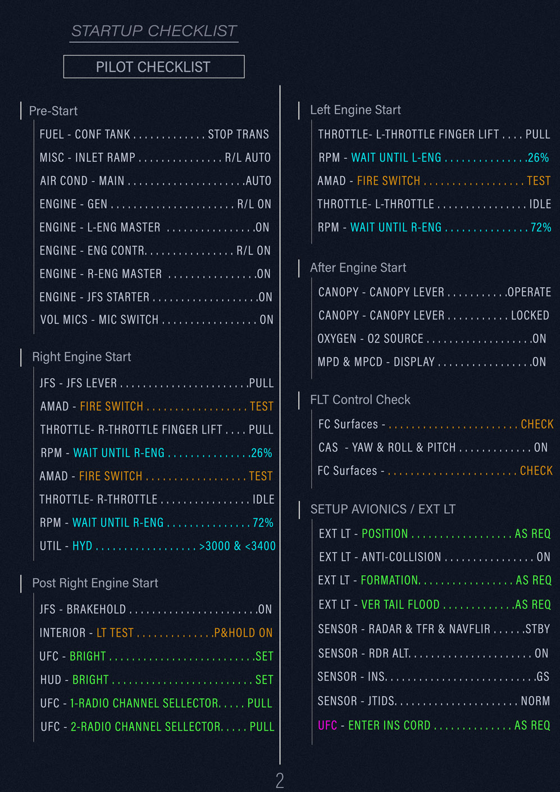The width and height of the screenshot is (560, 792).
Task: Select the INTERIOR - LT TEST item
Action: pyautogui.click(x=156, y=633)
